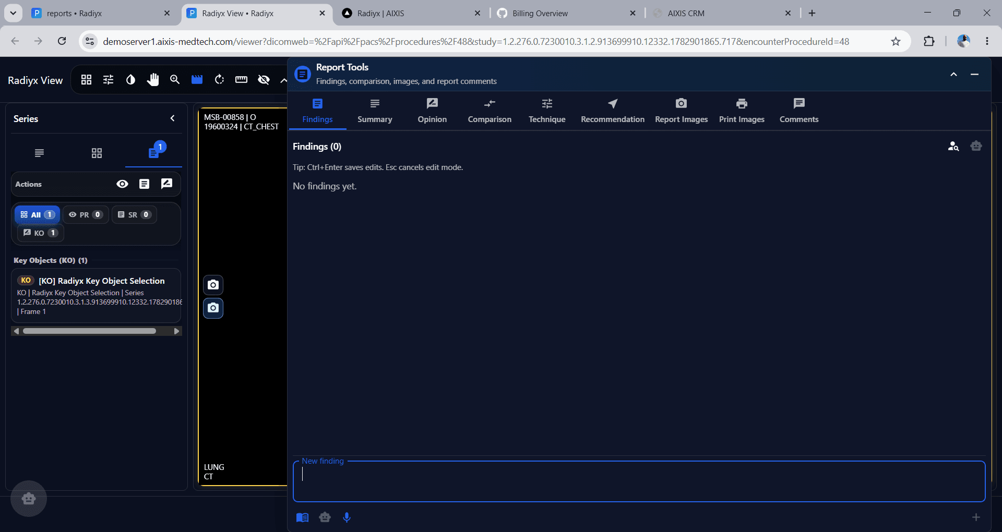Click the Report Tools header icon
Viewport: 1002px width, 532px height.
coord(303,74)
